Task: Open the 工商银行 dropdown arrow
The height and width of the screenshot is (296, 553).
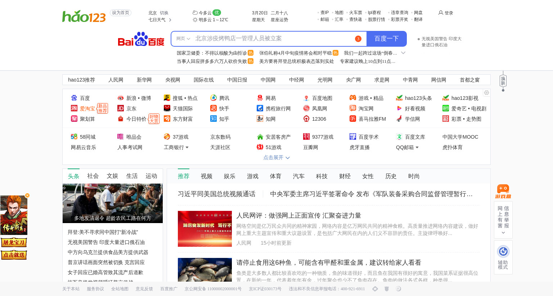Action: point(187,147)
